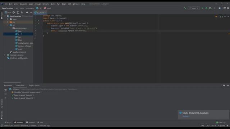
Task: Click Expand All icon in Project panel
Action: [x=18, y=13]
